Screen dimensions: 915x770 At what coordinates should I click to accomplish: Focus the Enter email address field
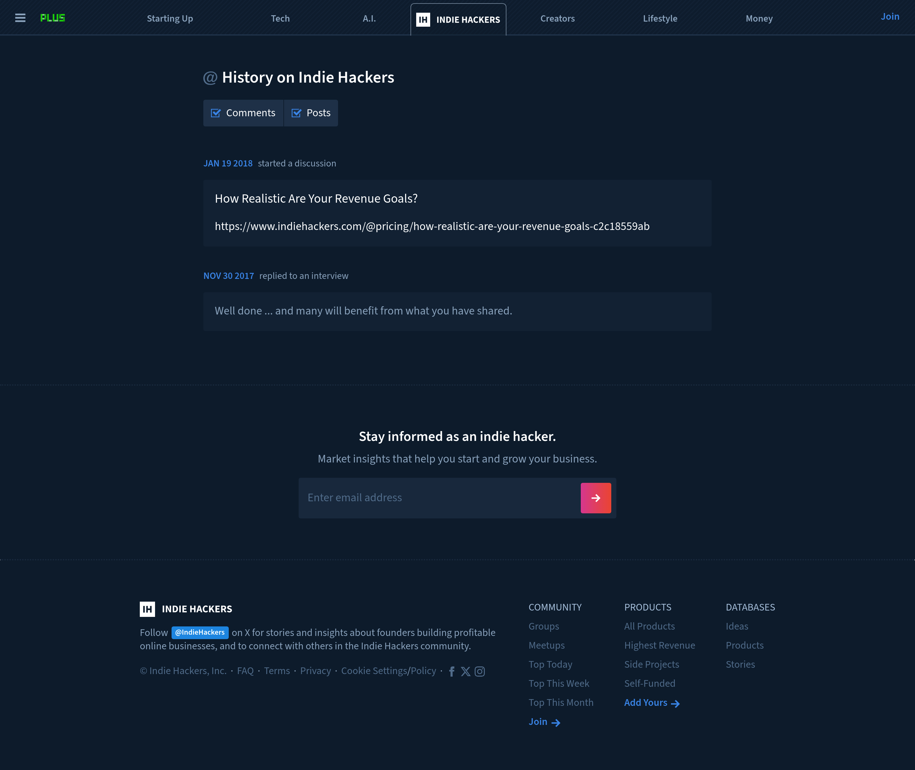tap(439, 498)
